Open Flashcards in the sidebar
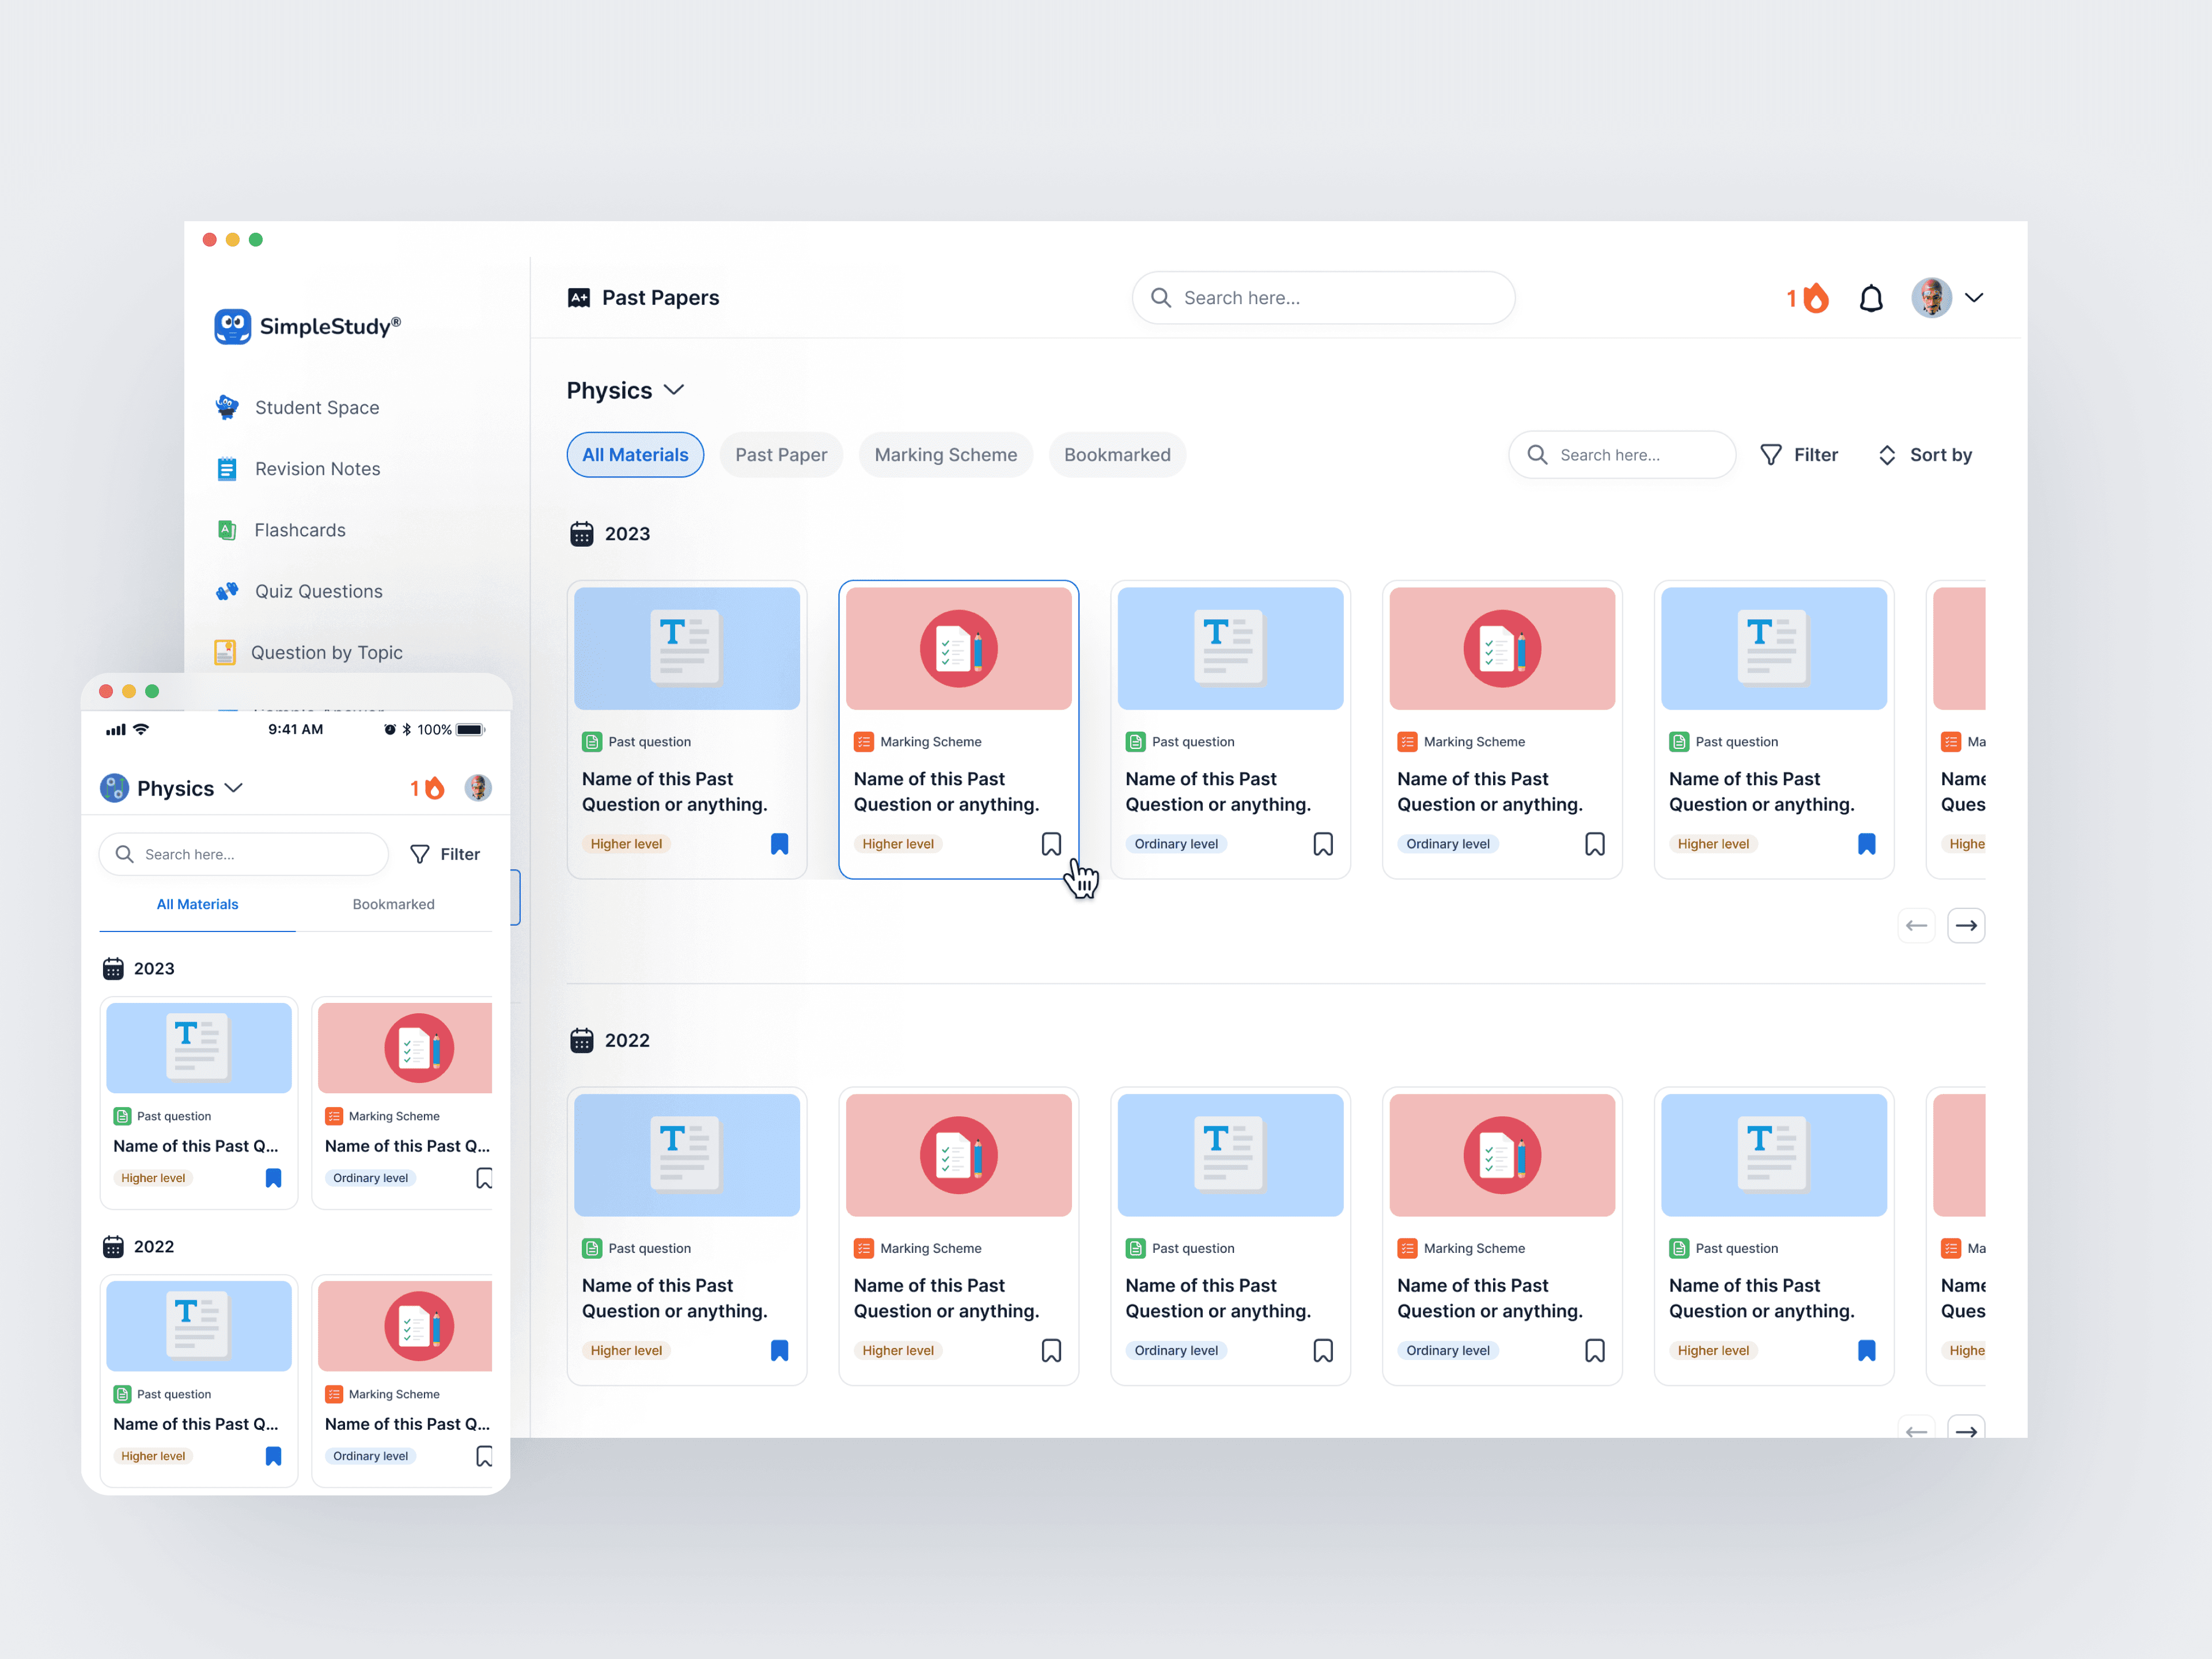The height and width of the screenshot is (1659, 2212). point(299,530)
